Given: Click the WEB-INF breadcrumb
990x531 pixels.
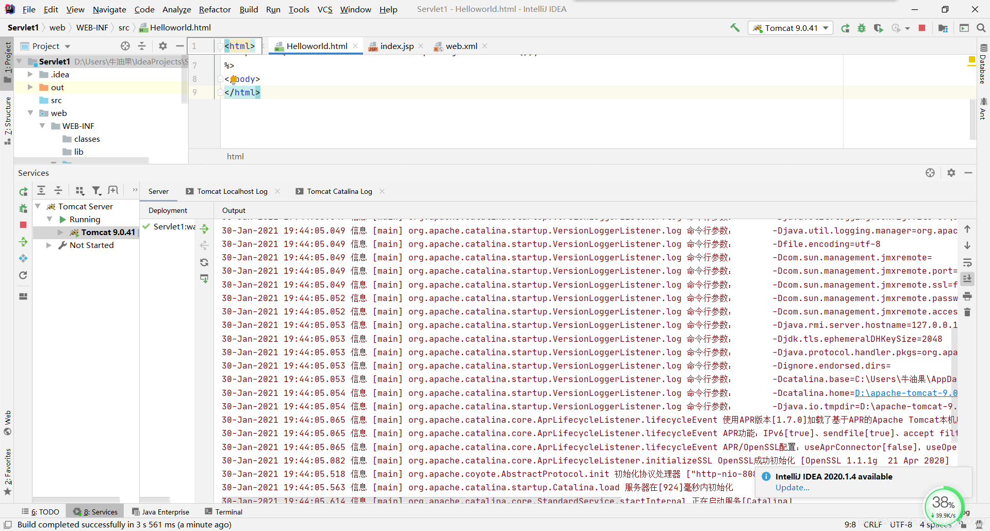Looking at the screenshot, I should (x=92, y=28).
